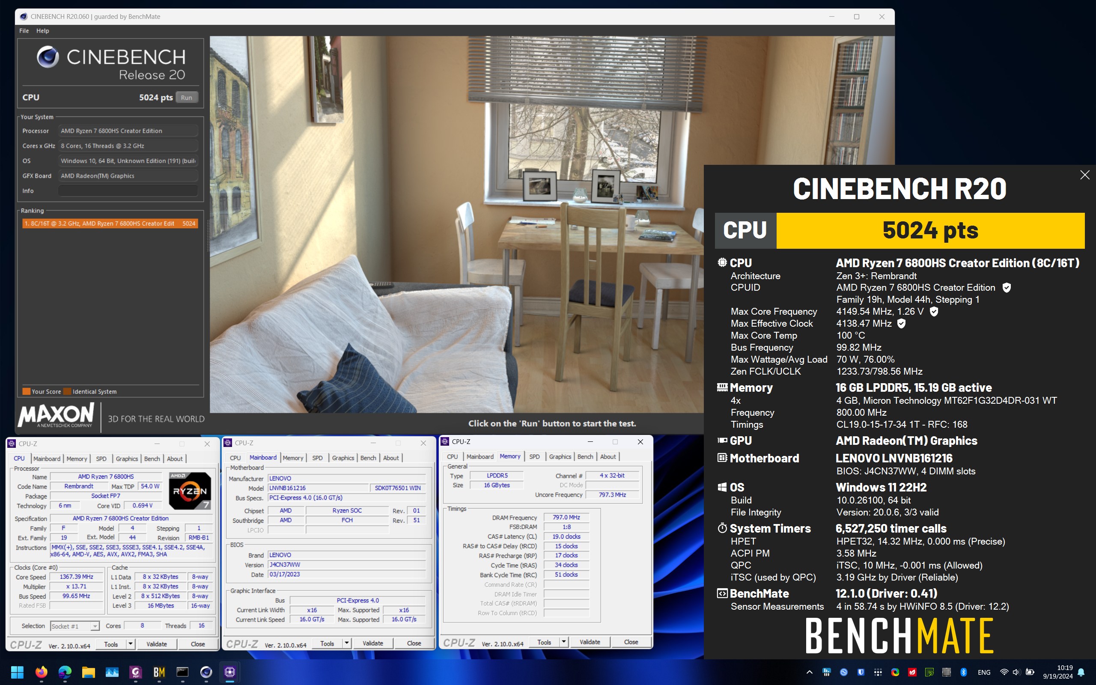Screen dimensions: 1096x685
Task: Click the ENG language indicator
Action: point(984,672)
